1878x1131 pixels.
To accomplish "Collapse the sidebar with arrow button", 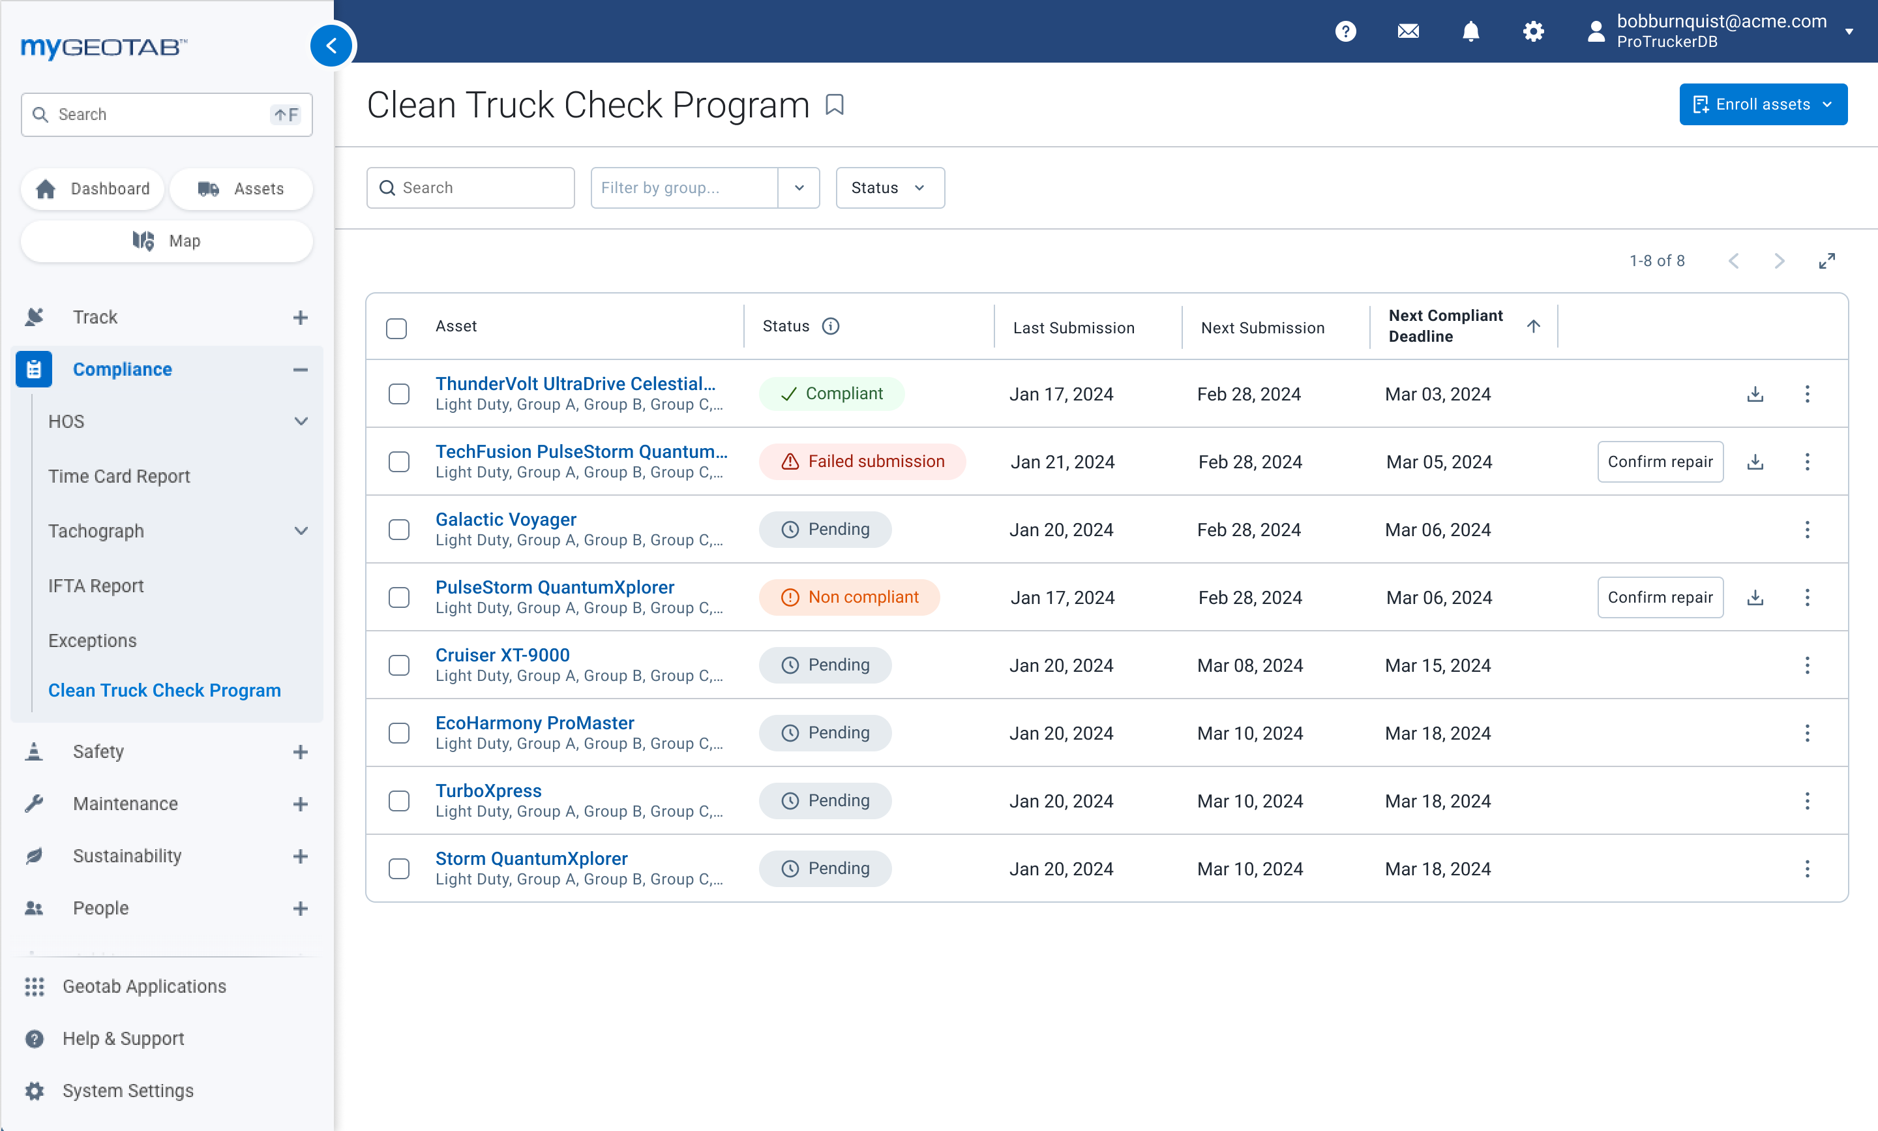I will click(331, 46).
